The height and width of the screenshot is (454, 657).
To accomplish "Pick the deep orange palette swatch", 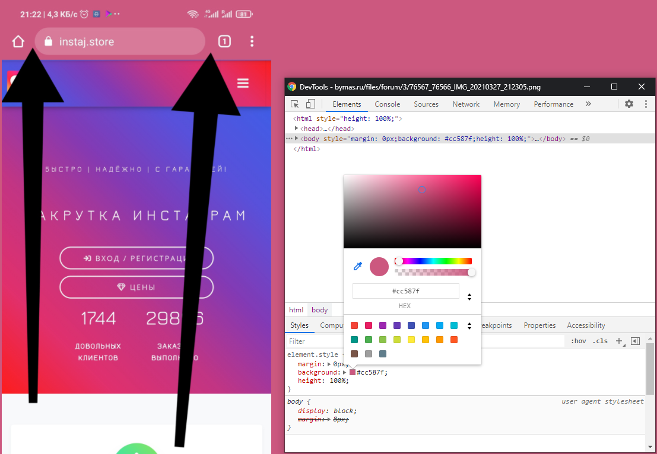I will [x=454, y=340].
